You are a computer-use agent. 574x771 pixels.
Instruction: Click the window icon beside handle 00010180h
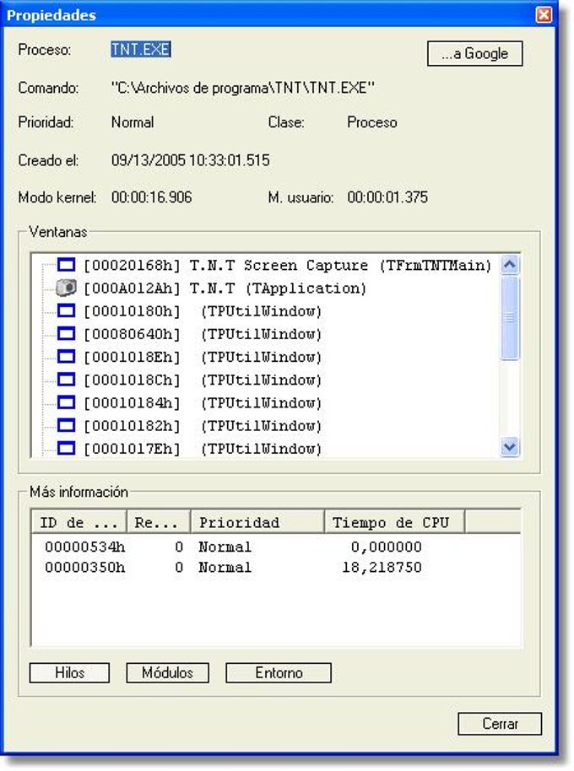[x=67, y=310]
